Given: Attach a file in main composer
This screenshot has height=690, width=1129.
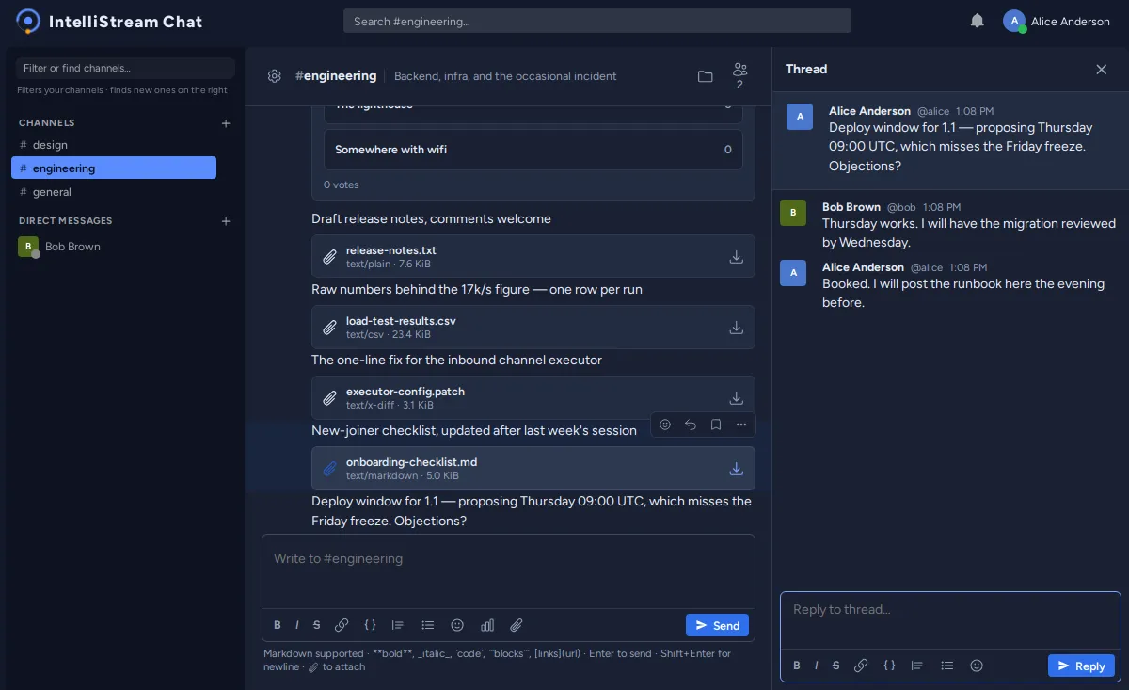Looking at the screenshot, I should pyautogui.click(x=517, y=625).
